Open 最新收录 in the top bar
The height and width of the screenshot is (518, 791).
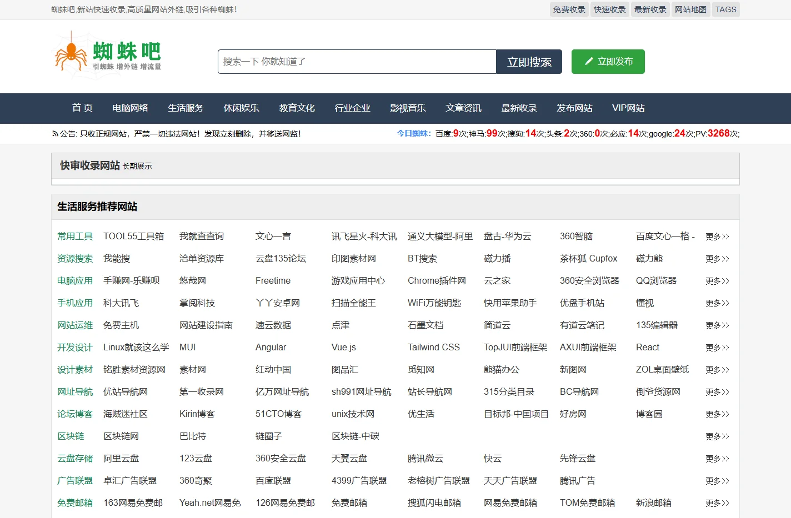[650, 9]
